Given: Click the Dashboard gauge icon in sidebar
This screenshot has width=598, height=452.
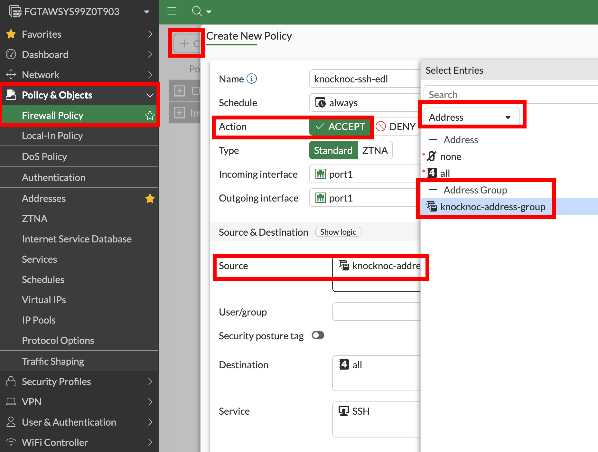Looking at the screenshot, I should 11,54.
